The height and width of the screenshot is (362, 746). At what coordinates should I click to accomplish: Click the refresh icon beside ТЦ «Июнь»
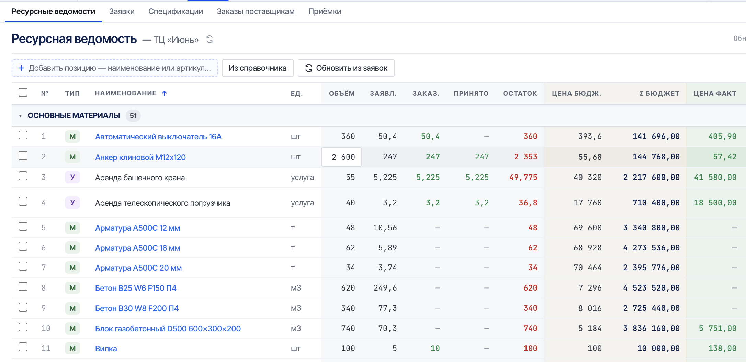(x=210, y=39)
